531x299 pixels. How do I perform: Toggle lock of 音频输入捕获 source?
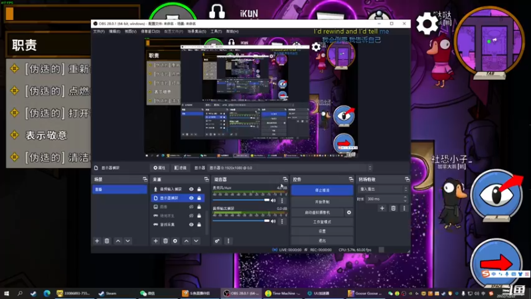(199, 189)
